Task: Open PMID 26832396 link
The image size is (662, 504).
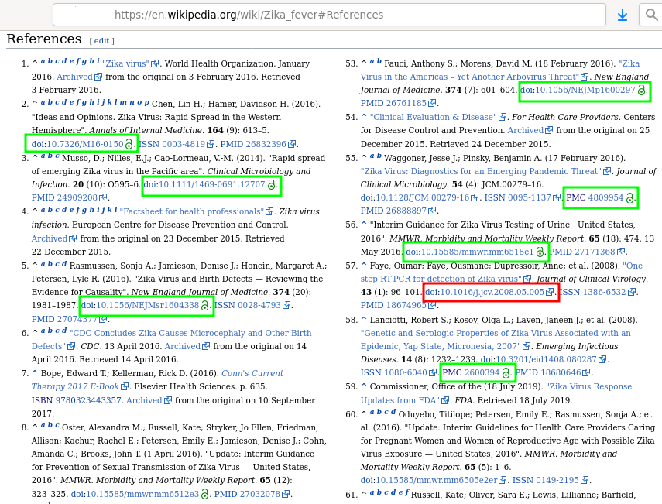Action: (253, 144)
